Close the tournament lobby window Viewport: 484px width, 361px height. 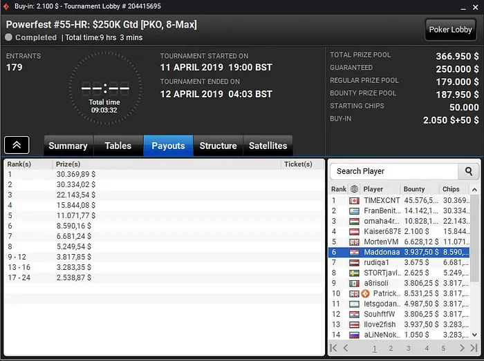tap(476, 8)
